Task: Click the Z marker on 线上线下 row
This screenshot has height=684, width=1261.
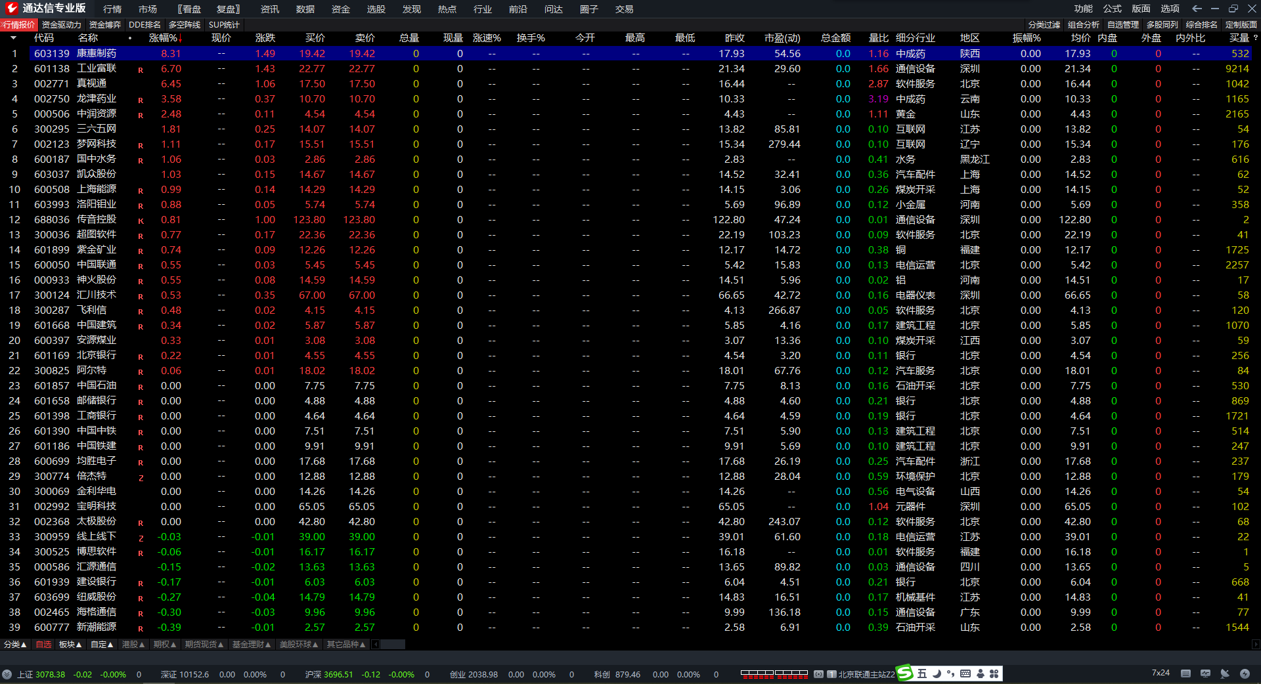Action: click(141, 538)
